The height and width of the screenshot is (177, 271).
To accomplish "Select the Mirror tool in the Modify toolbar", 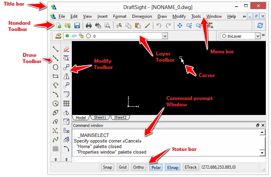I will coord(66,76).
